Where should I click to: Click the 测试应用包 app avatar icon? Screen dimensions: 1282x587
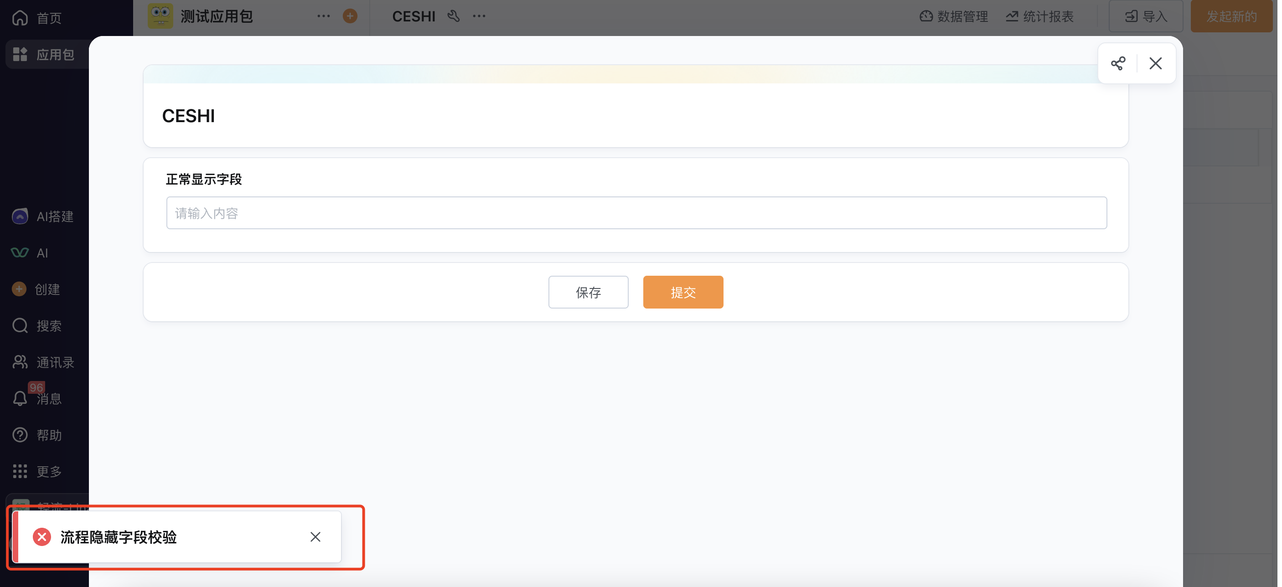[160, 16]
